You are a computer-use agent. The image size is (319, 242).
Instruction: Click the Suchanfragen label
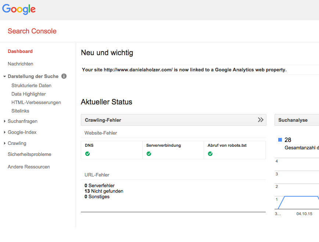pyautogui.click(x=22, y=121)
